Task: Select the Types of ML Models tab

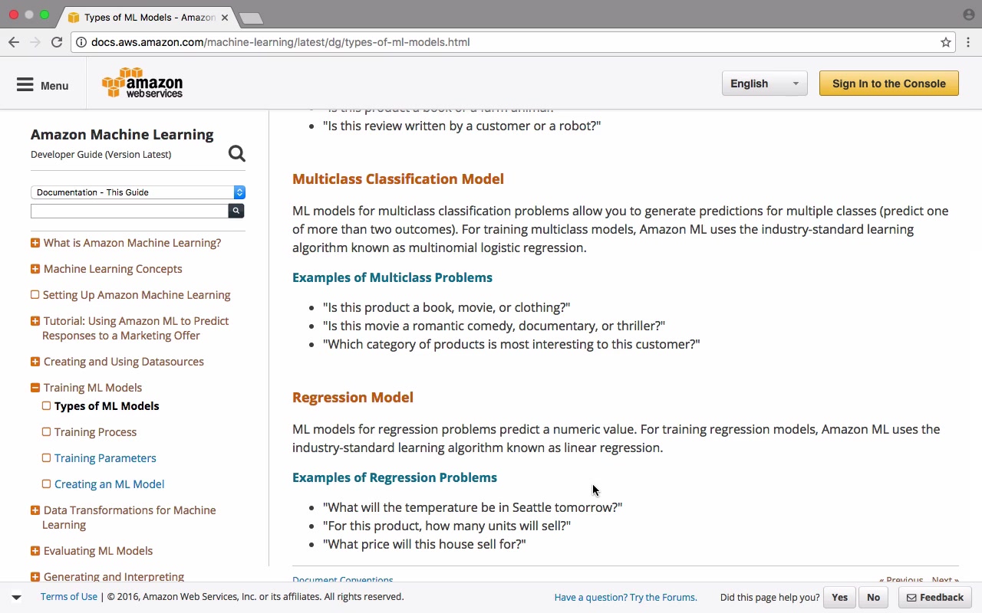Action: (141, 17)
